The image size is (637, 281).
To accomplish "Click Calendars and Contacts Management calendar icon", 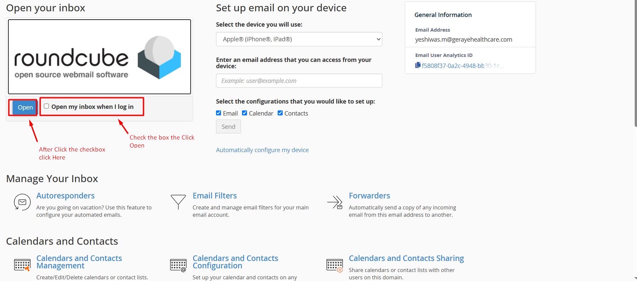I will click(22, 265).
